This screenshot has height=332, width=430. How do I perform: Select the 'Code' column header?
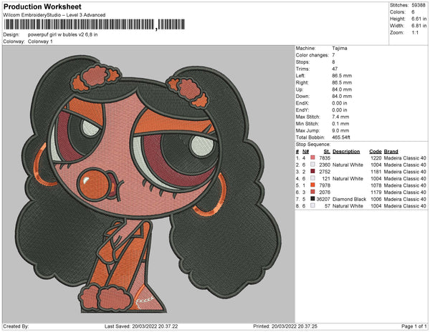tap(376, 152)
